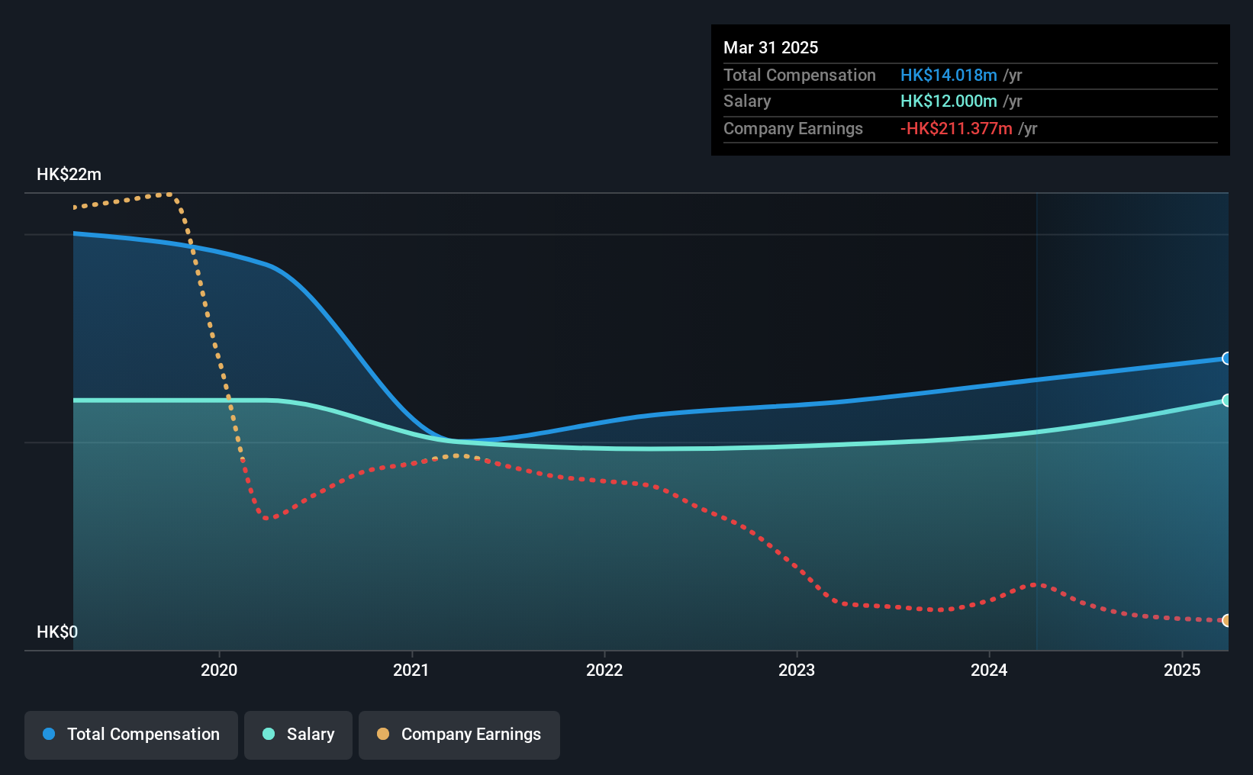Click the Total Compensation row label in tooltip
This screenshot has height=775, width=1253.
(x=800, y=76)
